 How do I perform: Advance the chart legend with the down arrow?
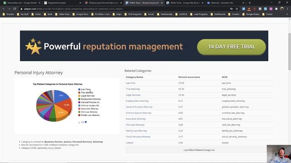point(86,122)
